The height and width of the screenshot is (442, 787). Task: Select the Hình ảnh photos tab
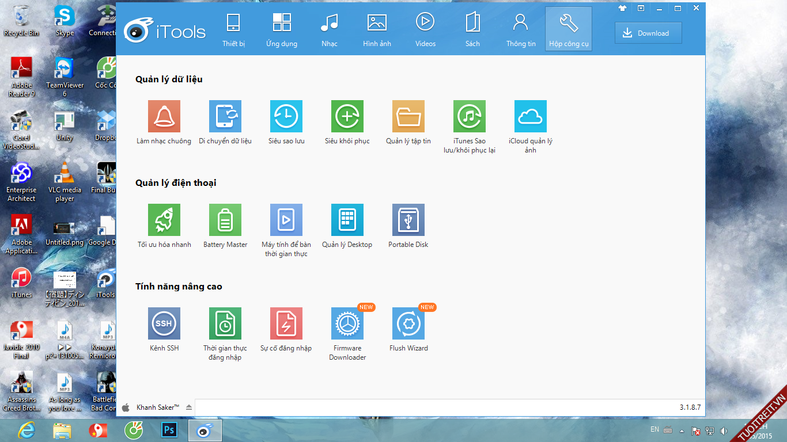point(377,30)
